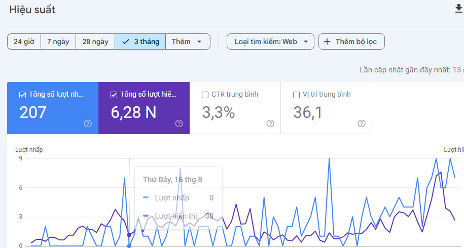This screenshot has width=464, height=248.
Task: Click the download export icon
Action: pos(458,9)
